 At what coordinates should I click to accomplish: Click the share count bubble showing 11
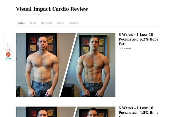click(x=8, y=45)
